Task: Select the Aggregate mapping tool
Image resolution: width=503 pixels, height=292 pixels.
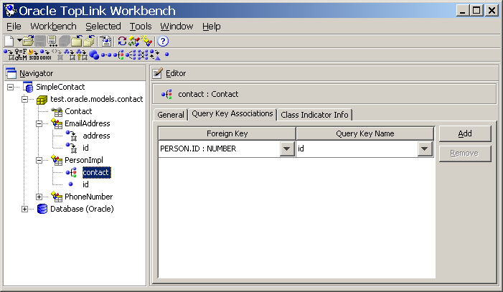Action: 94,55
